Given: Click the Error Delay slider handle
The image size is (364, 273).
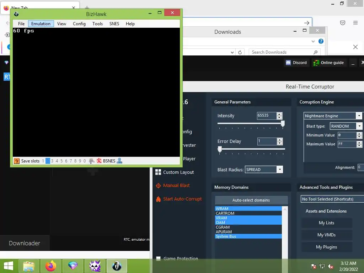Looking at the screenshot, I should pyautogui.click(x=220, y=149).
